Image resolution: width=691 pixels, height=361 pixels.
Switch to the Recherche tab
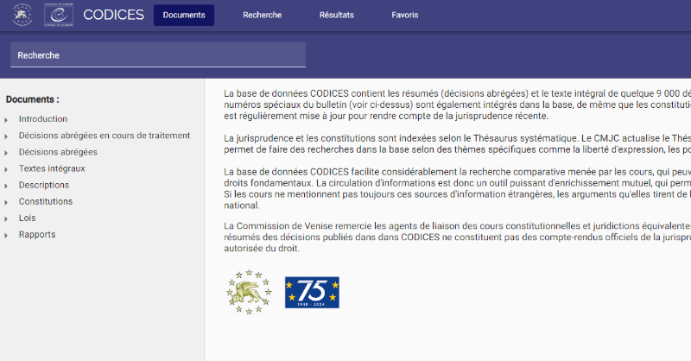(263, 15)
